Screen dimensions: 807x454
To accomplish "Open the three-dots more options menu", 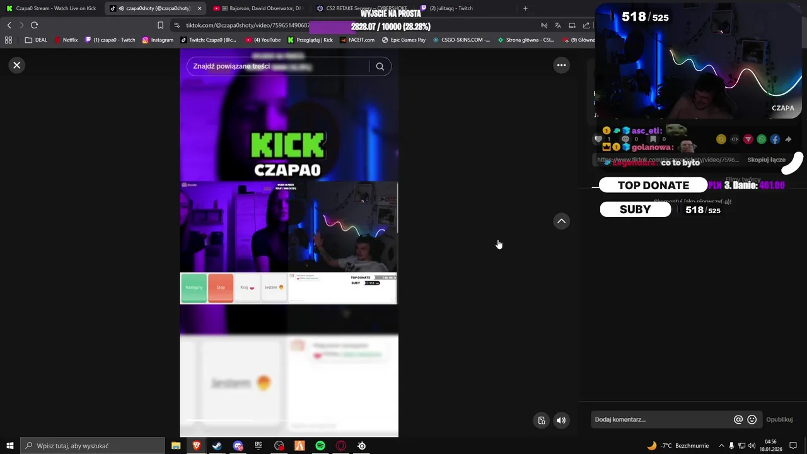I will (x=561, y=65).
